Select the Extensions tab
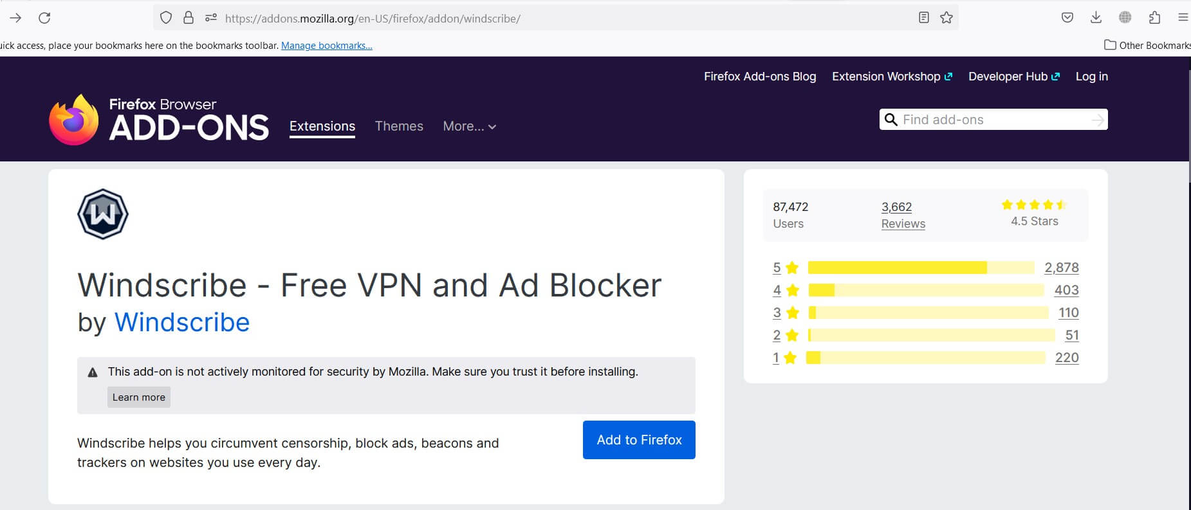This screenshot has width=1191, height=510. (322, 127)
